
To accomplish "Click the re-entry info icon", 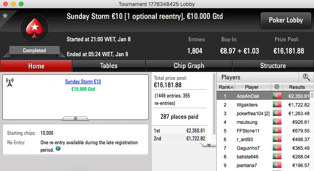I will tap(58, 148).
